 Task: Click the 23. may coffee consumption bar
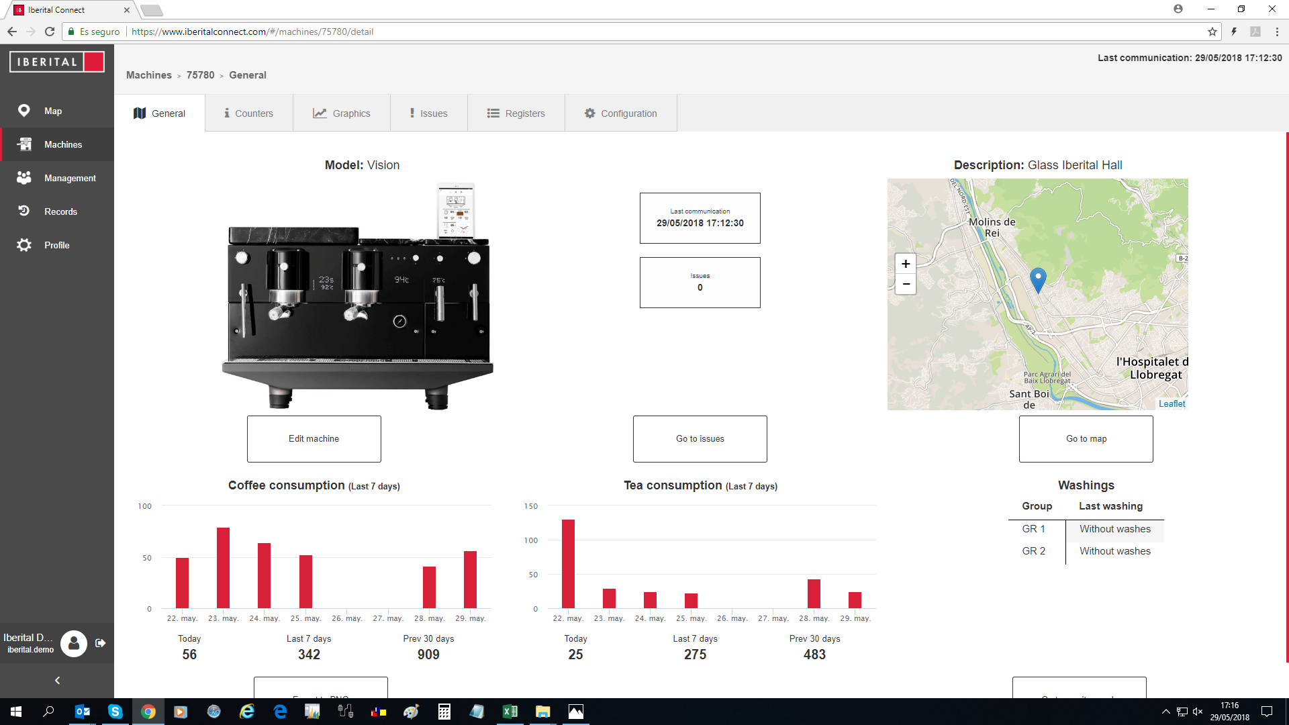[223, 568]
